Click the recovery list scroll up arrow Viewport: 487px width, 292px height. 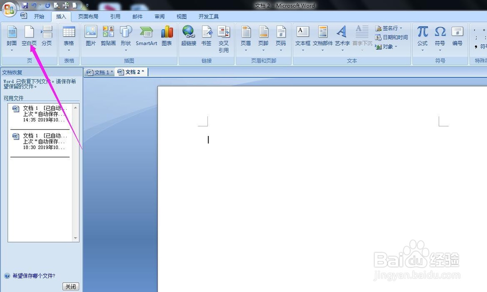75,108
